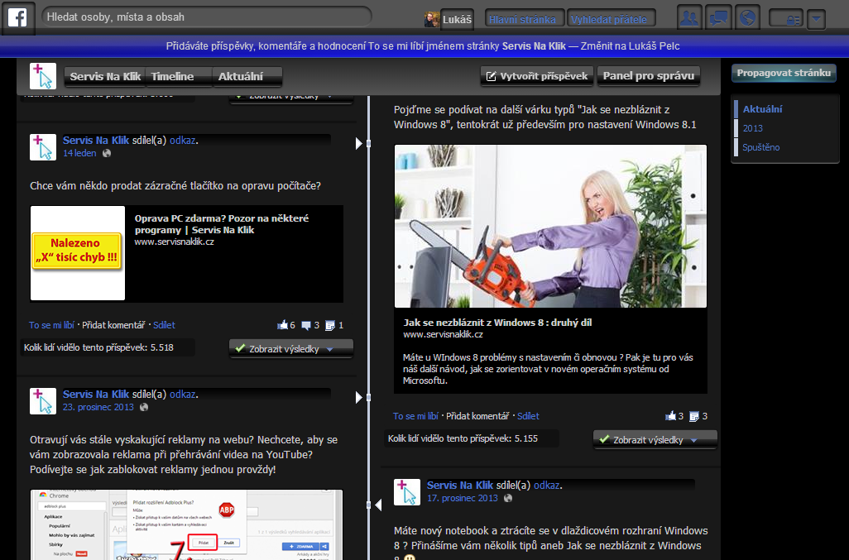The width and height of the screenshot is (849, 560).
Task: Click Vytvořit příspěvek button
Action: pyautogui.click(x=537, y=76)
